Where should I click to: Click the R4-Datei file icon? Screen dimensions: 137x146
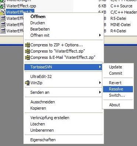(x=3, y=31)
